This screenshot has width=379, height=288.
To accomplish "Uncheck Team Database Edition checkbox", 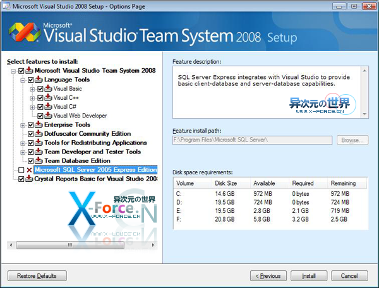I will (31, 161).
